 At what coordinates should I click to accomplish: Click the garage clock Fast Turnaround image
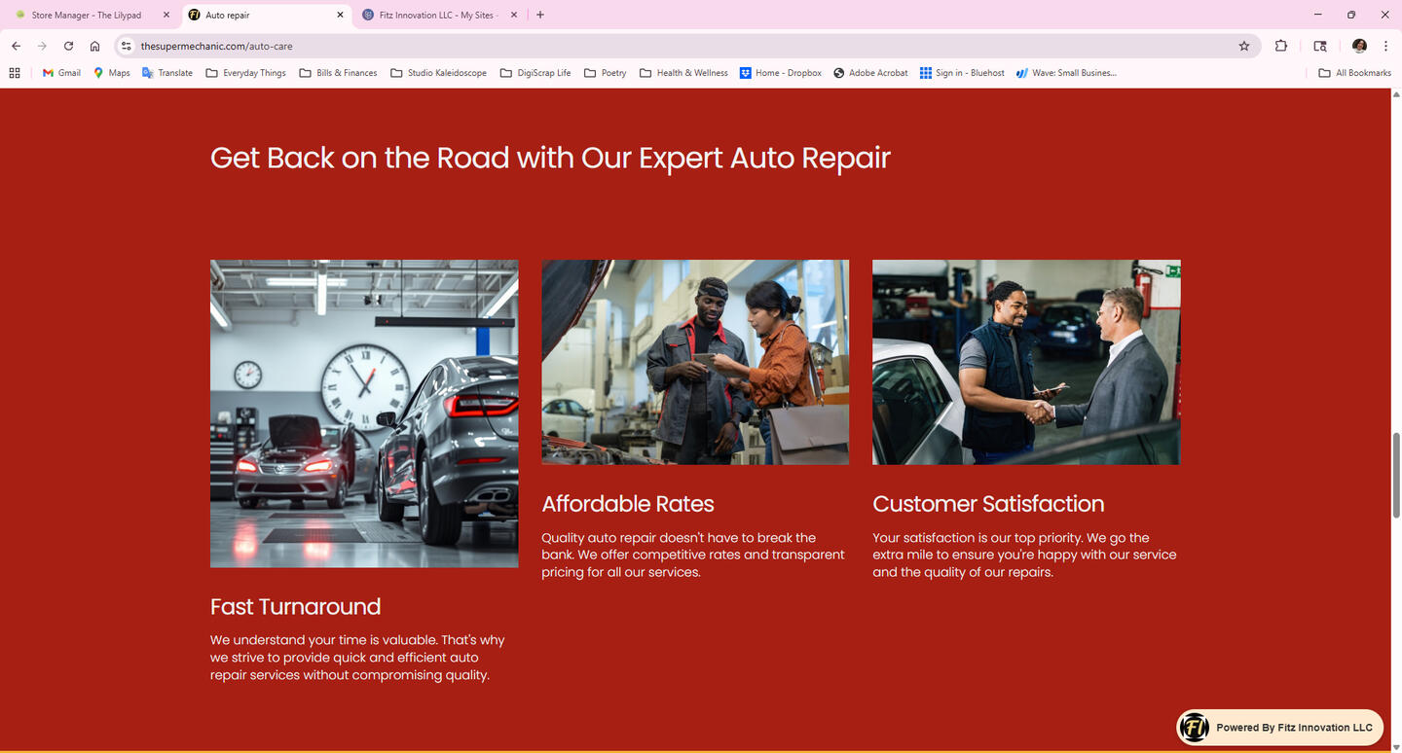pyautogui.click(x=364, y=413)
